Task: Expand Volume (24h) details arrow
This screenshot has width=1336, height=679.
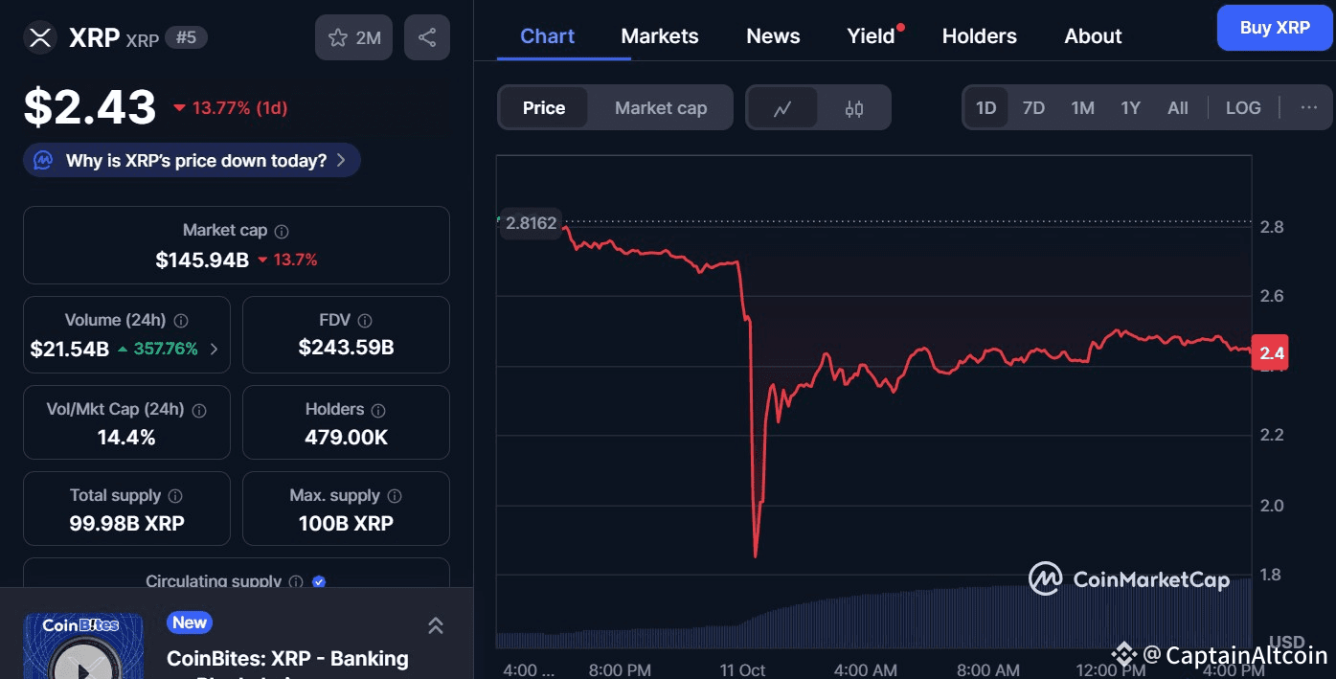Action: pyautogui.click(x=214, y=350)
